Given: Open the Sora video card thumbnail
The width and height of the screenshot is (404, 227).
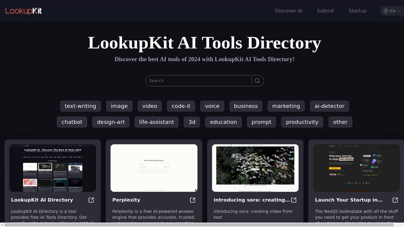Looking at the screenshot, I should [255, 168].
